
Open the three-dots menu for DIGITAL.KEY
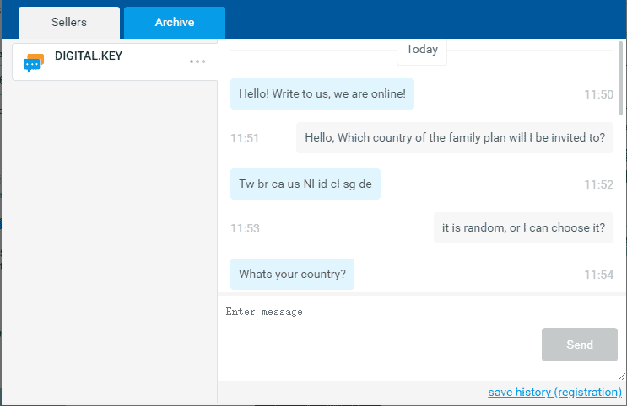197,61
